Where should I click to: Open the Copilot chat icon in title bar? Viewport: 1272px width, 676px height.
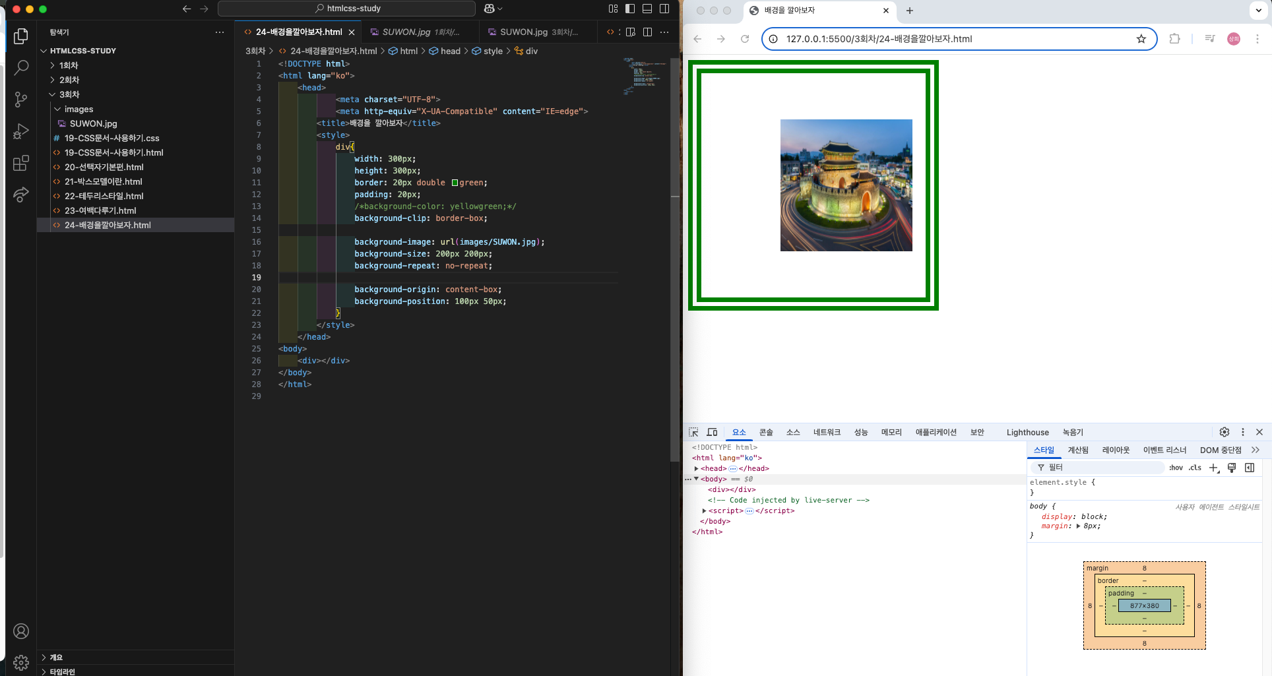[x=490, y=9]
